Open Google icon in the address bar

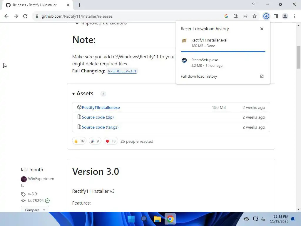226,16
